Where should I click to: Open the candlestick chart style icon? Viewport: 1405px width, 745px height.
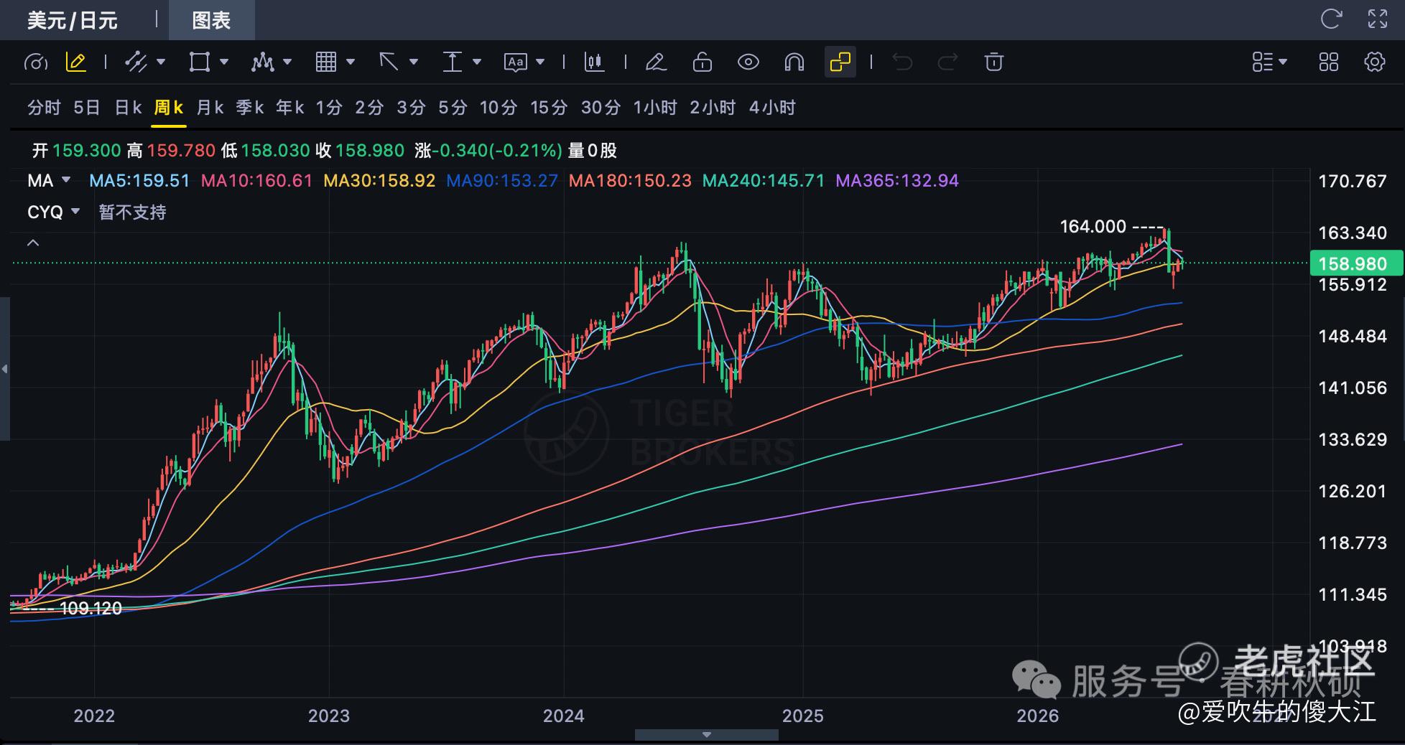click(x=594, y=62)
